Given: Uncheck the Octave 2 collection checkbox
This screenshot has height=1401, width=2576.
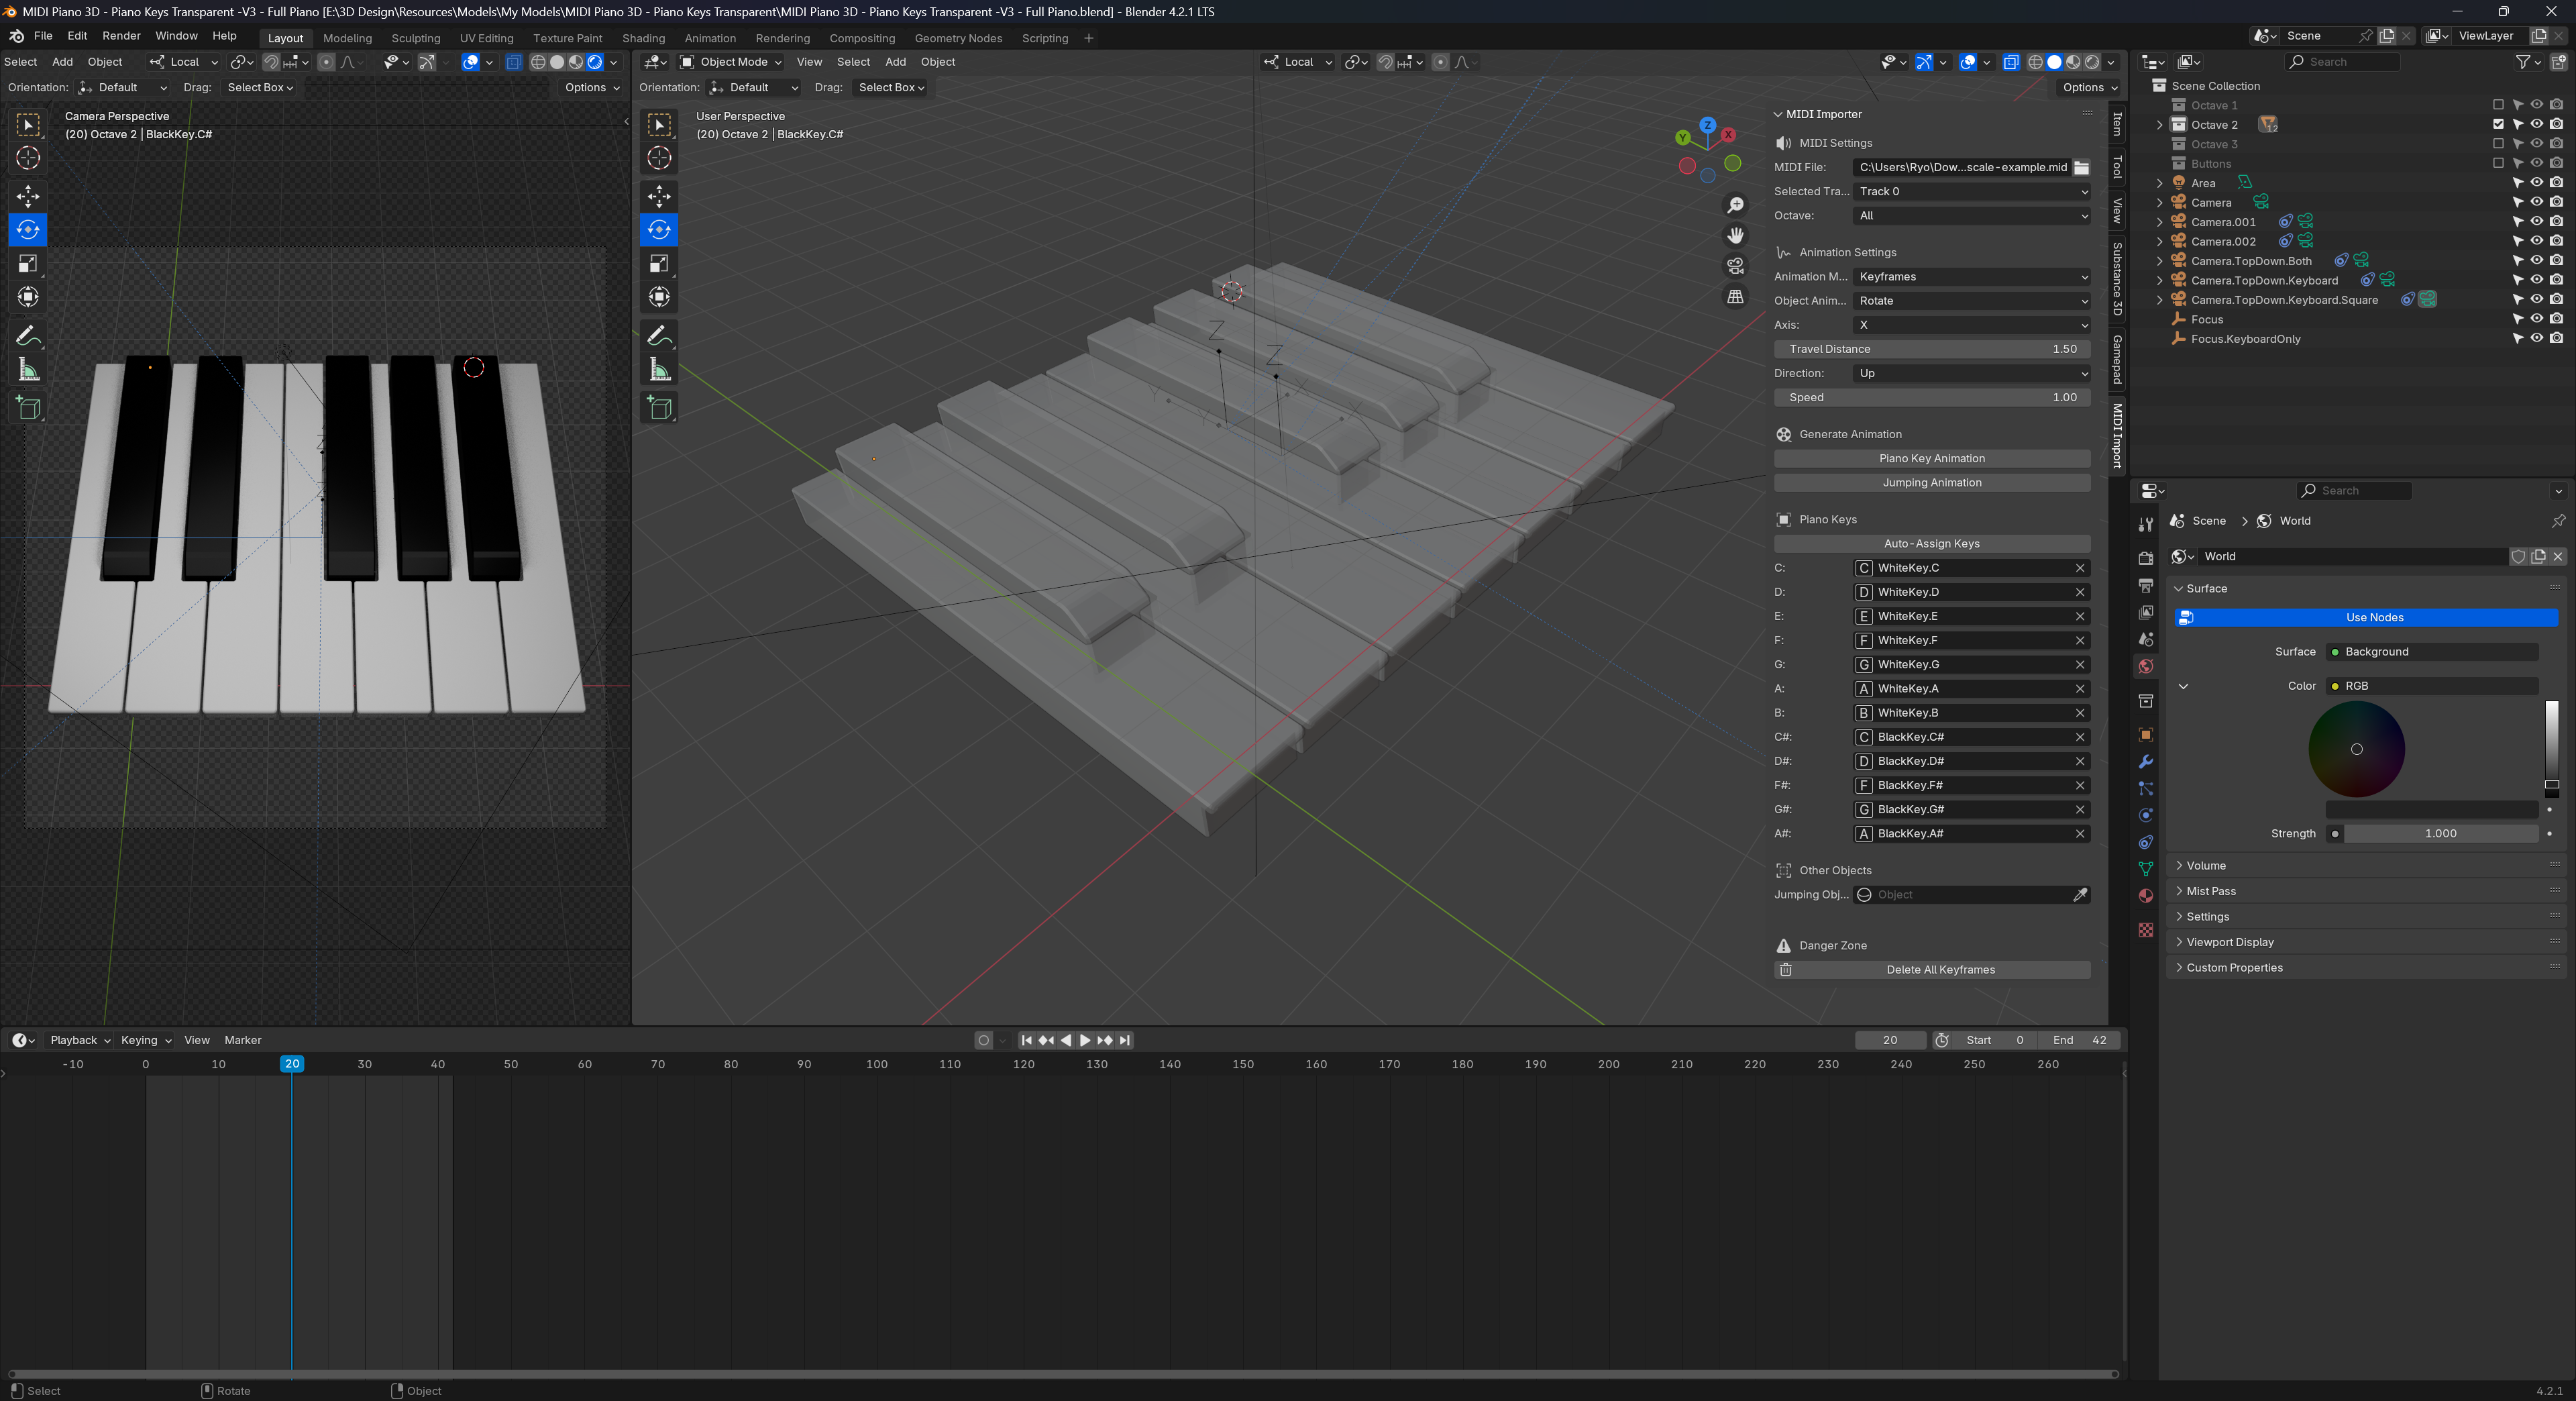Looking at the screenshot, I should [2498, 124].
